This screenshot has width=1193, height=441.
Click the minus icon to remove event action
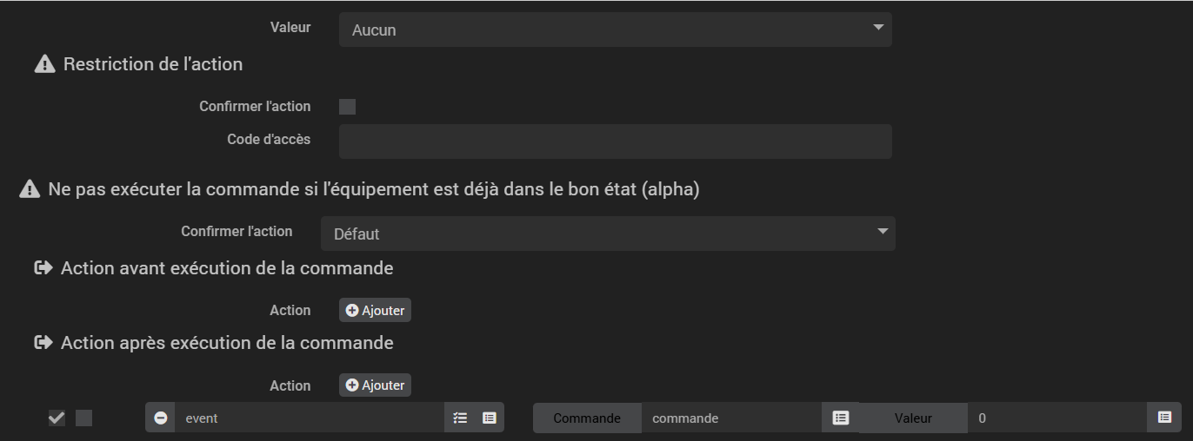click(x=161, y=418)
